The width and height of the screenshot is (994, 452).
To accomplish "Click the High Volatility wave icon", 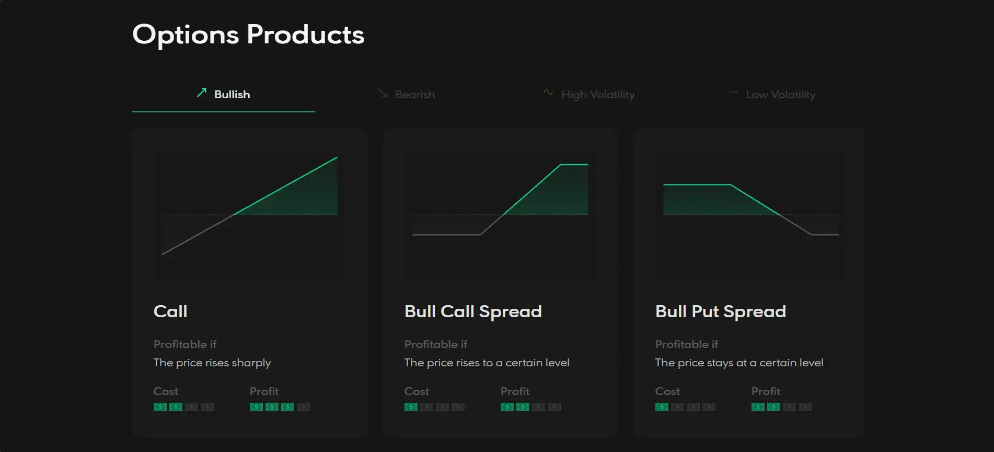I will pos(548,92).
